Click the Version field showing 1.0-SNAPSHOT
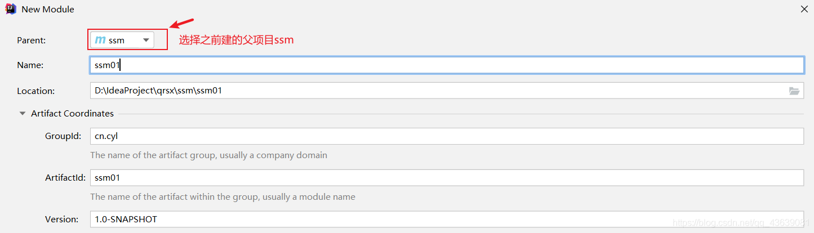The width and height of the screenshot is (814, 233). click(447, 219)
